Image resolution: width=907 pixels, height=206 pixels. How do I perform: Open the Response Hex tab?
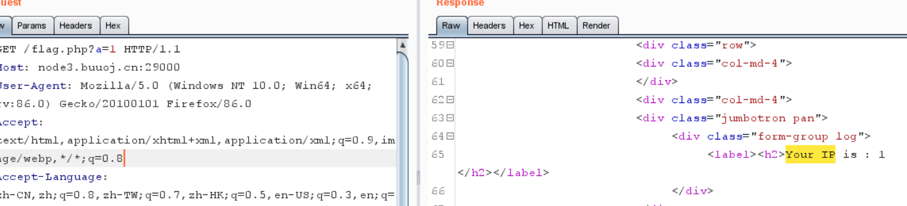(527, 25)
